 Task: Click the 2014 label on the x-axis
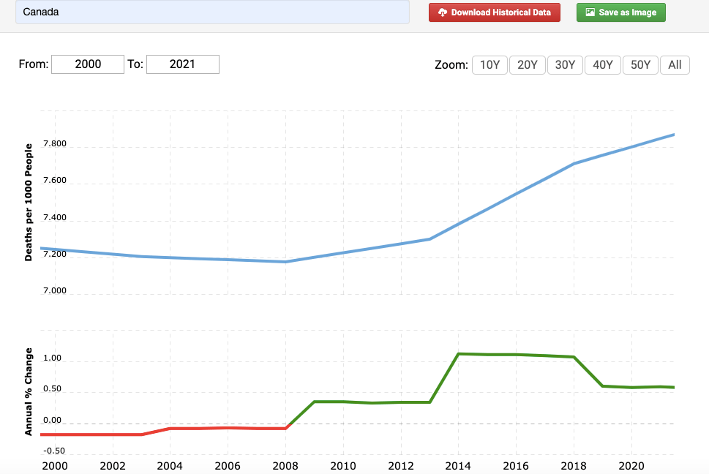pyautogui.click(x=459, y=466)
